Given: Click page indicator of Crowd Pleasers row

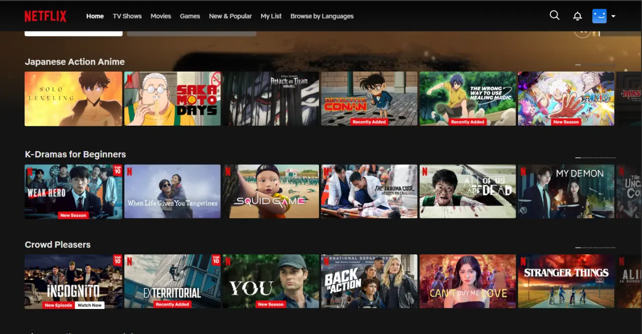Looking at the screenshot, I should coord(595,248).
